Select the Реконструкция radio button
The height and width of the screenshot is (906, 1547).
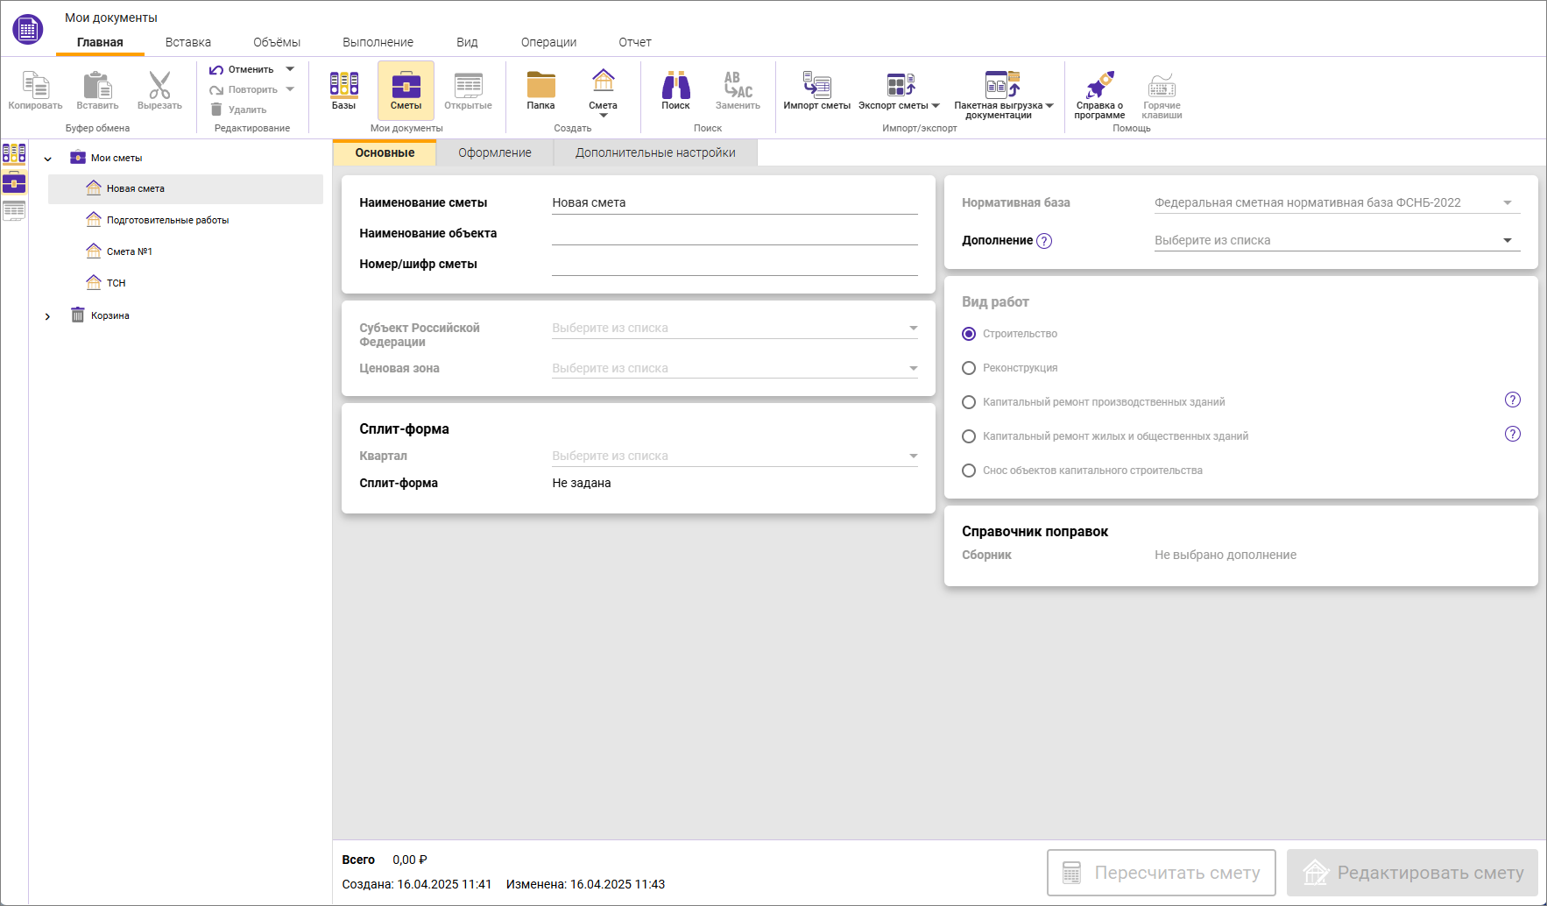click(x=969, y=368)
